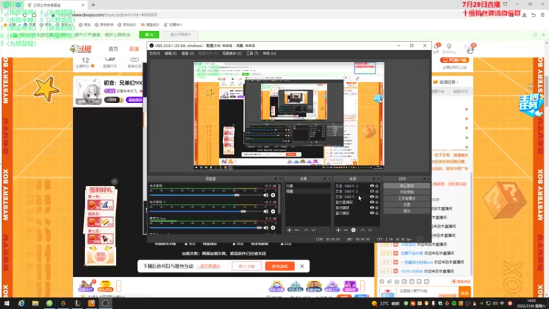Pop out the audio mixer dock panel
This screenshot has width=549, height=309.
275,179
